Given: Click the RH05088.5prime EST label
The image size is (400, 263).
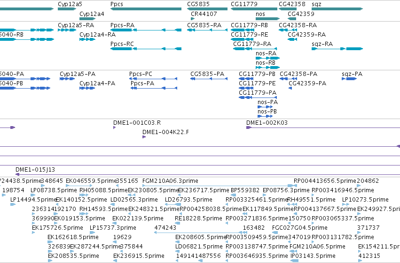Looking at the screenshot, I should pos(103,190).
